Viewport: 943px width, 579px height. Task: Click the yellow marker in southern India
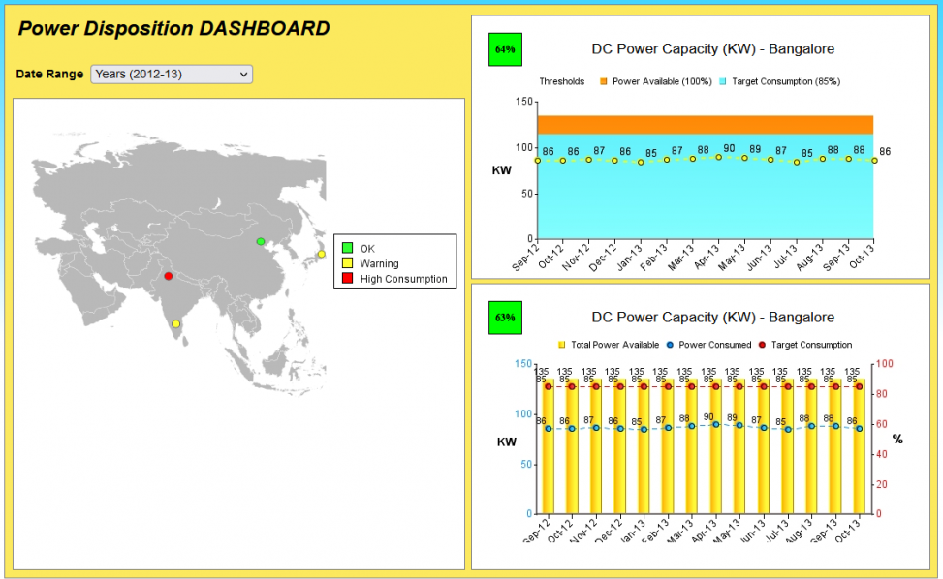click(x=175, y=324)
